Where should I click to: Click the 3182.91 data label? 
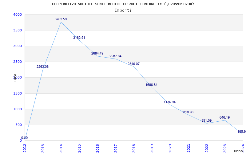tap(79, 38)
